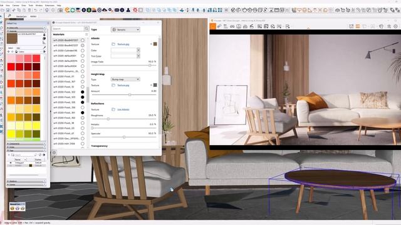
Task: Click the materials list menu icon
Action: pos(86,34)
